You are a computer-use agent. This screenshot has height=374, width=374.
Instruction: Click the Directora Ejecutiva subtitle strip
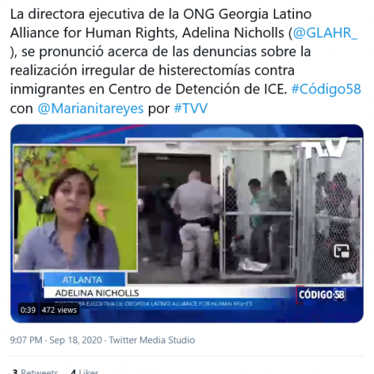click(153, 304)
